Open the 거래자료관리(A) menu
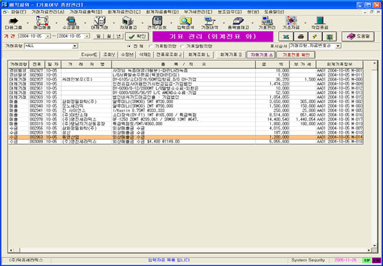 coord(48,12)
